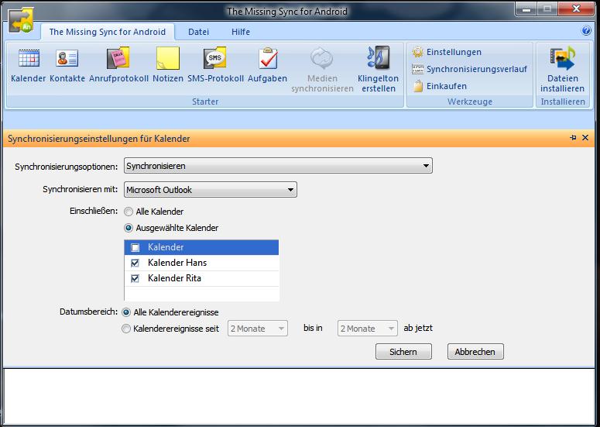Pin the Synchronisierungseinstellungen panel

point(573,137)
